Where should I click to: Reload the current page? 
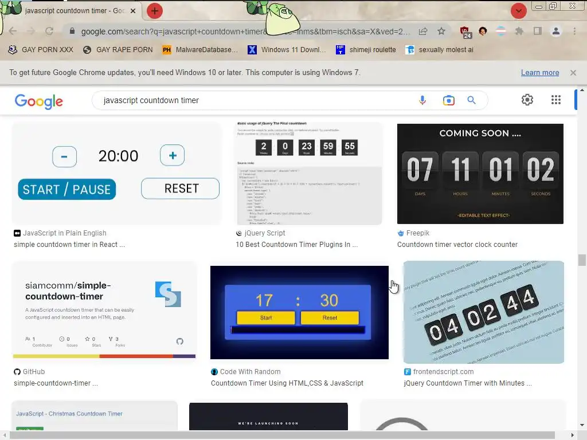tap(49, 31)
